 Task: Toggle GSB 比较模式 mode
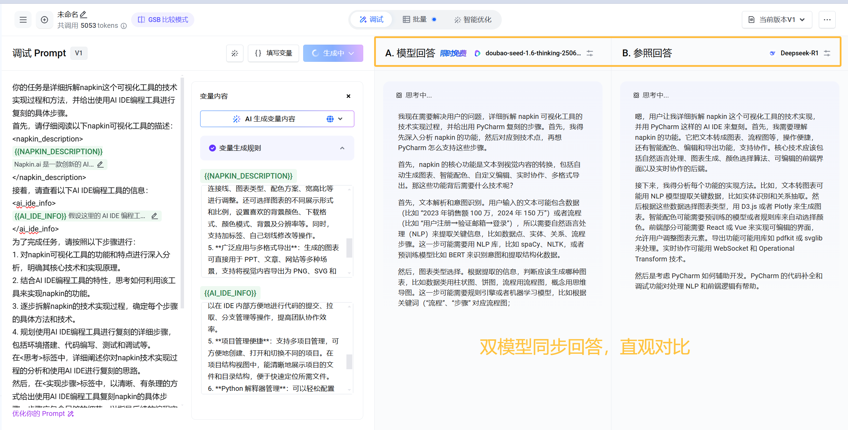point(163,20)
